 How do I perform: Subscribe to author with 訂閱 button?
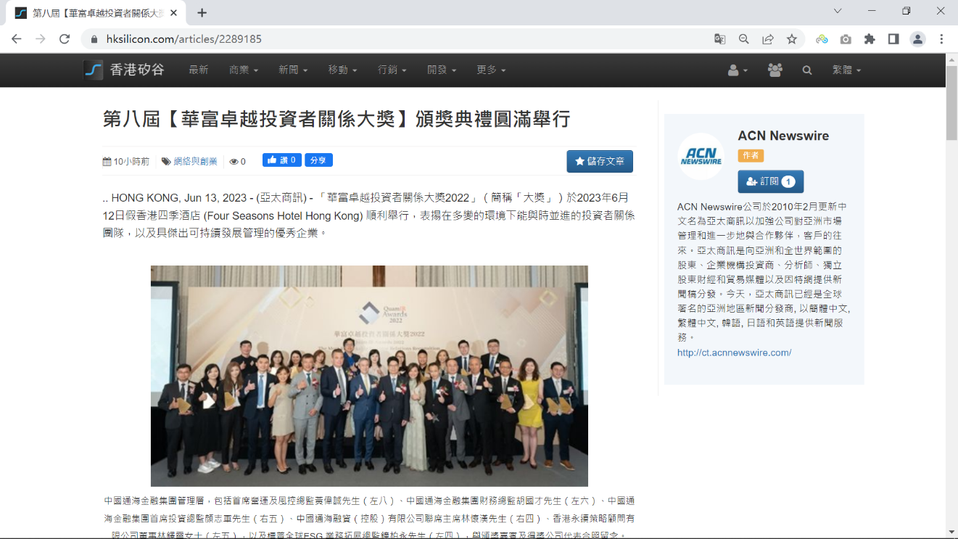770,181
